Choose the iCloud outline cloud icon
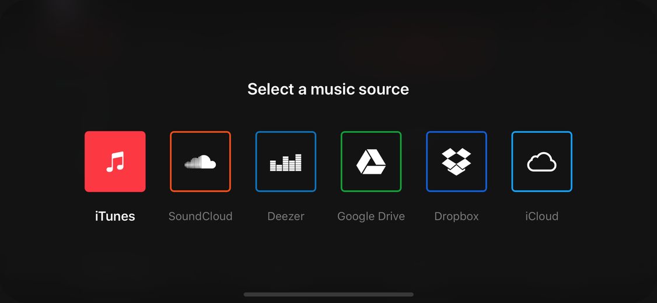 click(542, 161)
